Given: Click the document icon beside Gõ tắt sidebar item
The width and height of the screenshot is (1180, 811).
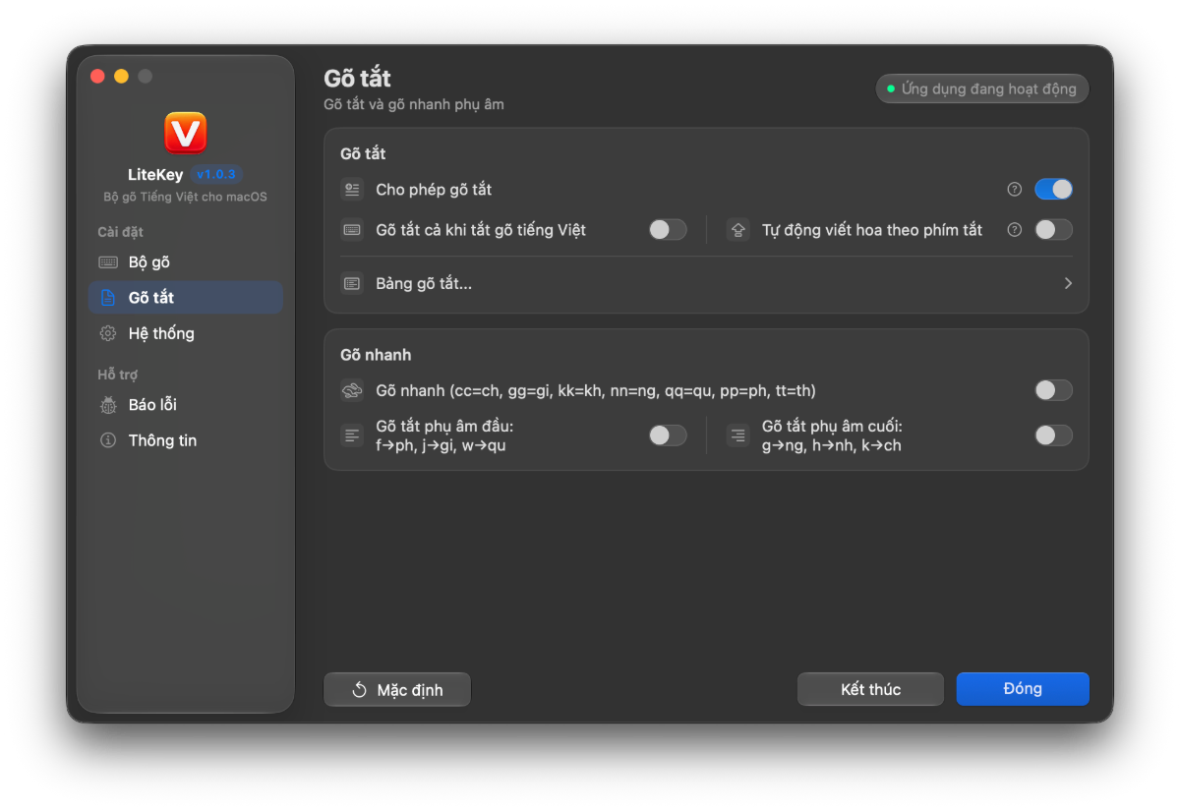Looking at the screenshot, I should pos(108,298).
